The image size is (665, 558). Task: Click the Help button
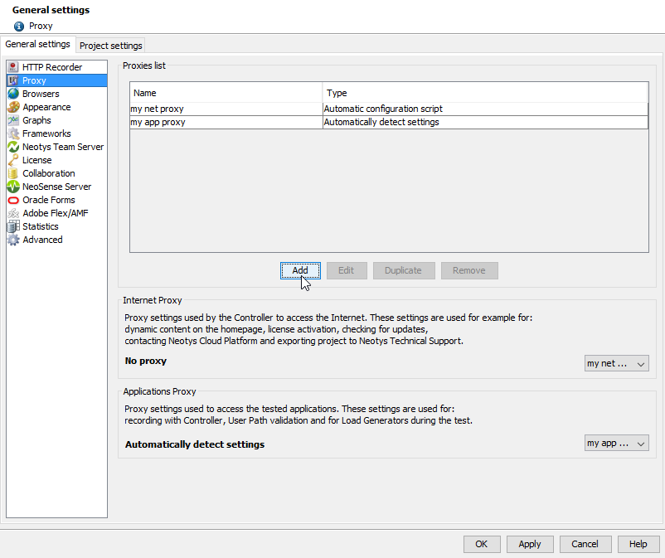click(638, 544)
